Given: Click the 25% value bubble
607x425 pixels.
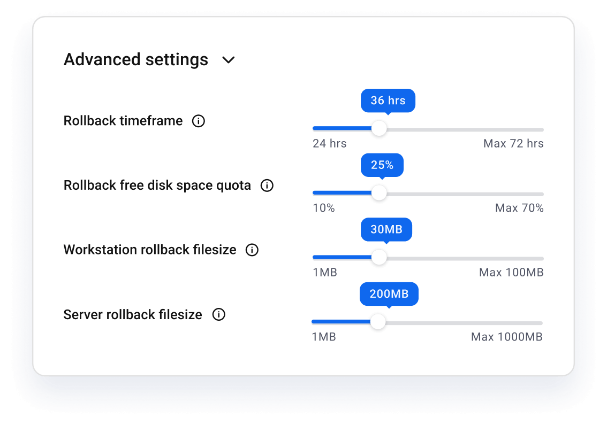Looking at the screenshot, I should click(382, 165).
